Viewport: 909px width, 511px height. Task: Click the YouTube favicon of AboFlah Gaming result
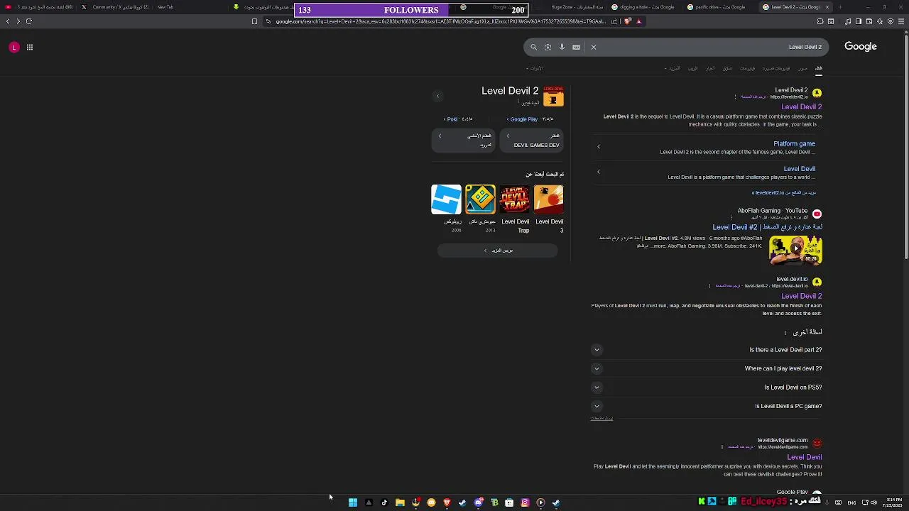tap(817, 214)
